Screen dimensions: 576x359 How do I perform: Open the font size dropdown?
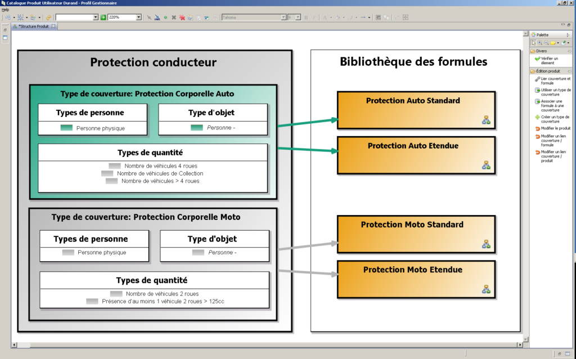click(x=296, y=16)
